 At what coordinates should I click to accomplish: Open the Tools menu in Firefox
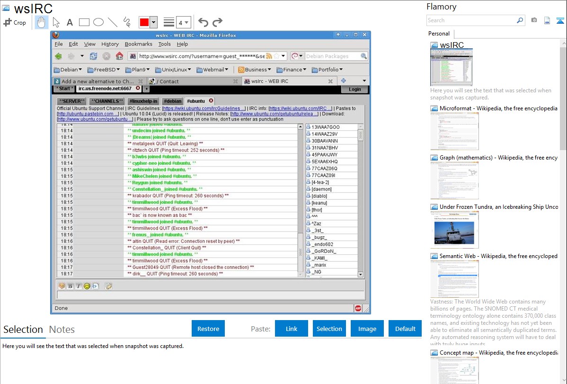click(x=164, y=44)
